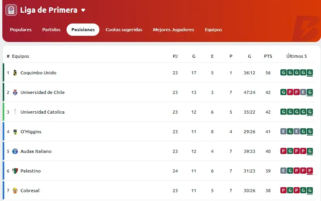Click the Cobresal team crest
This screenshot has width=321, height=201.
pyautogui.click(x=15, y=191)
